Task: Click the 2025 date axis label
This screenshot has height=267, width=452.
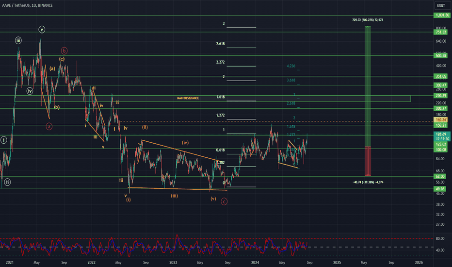Action: coord(337,262)
